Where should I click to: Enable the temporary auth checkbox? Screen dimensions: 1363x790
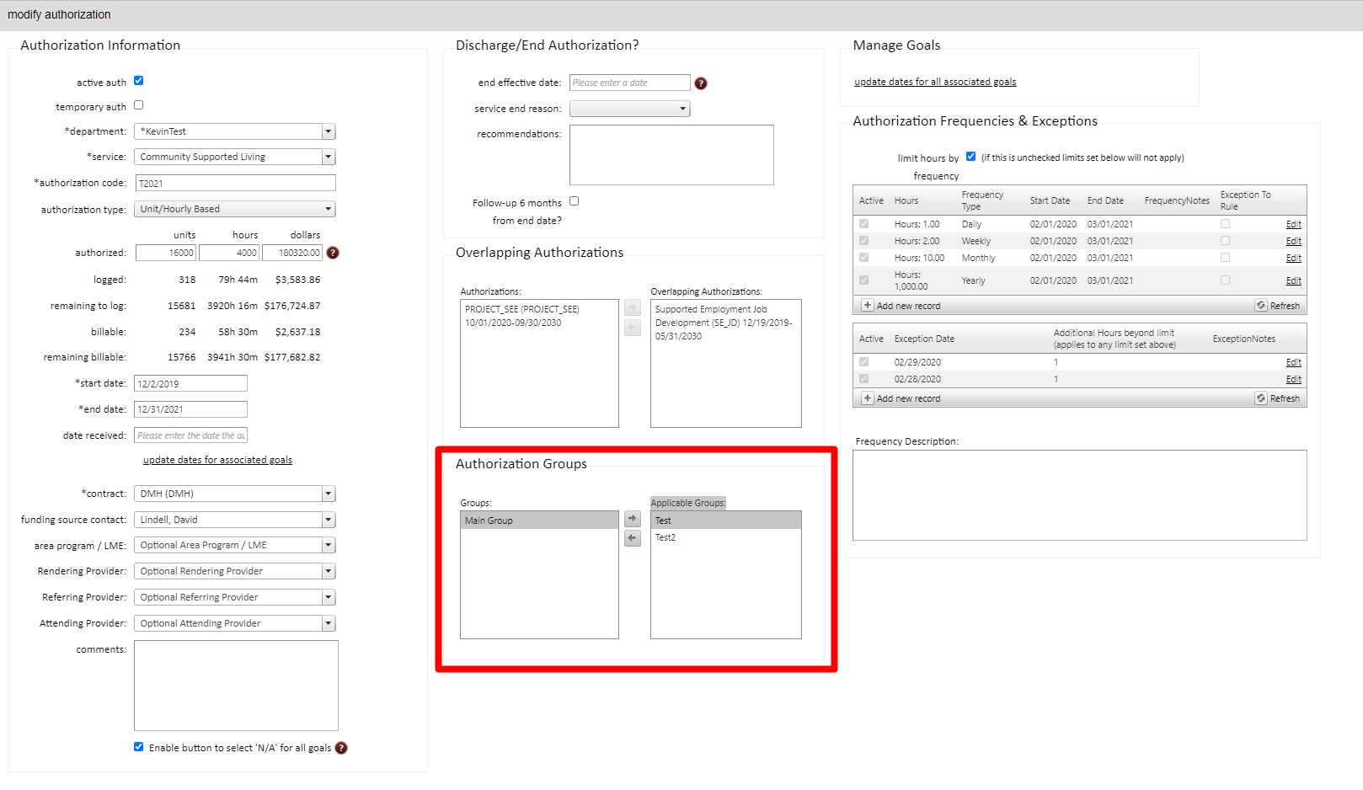coord(139,105)
